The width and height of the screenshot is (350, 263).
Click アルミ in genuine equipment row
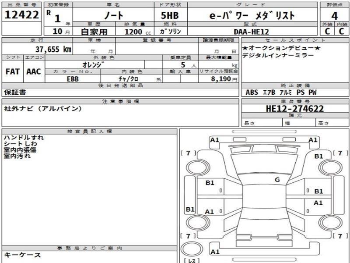point(286,92)
